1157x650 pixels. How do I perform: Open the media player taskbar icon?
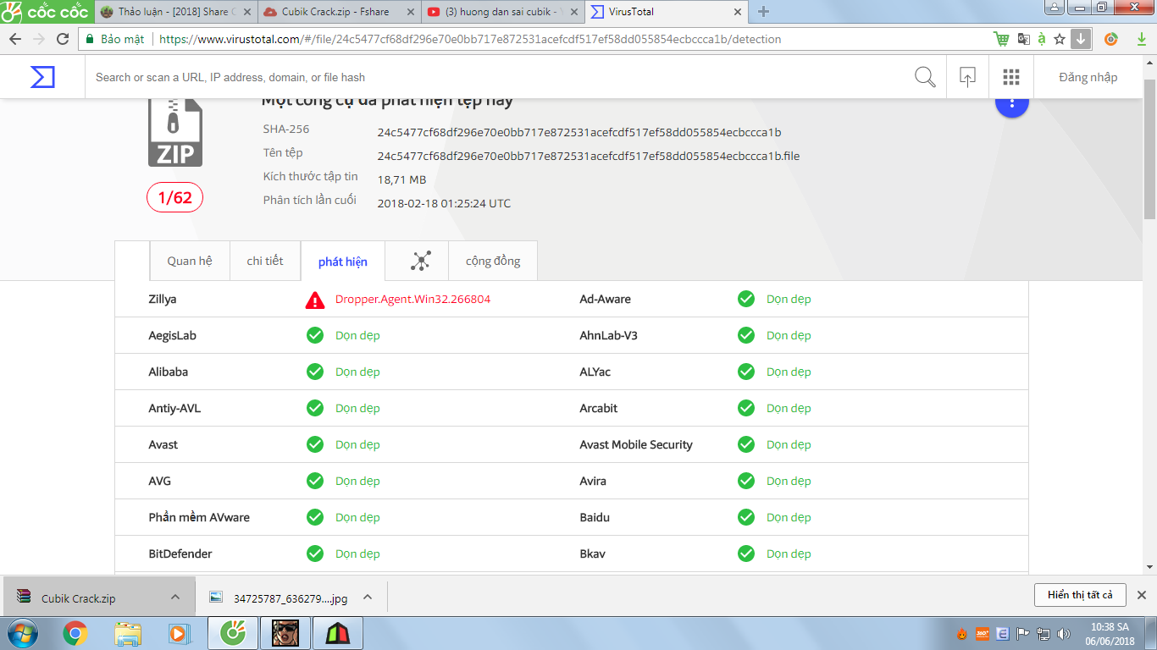(179, 633)
